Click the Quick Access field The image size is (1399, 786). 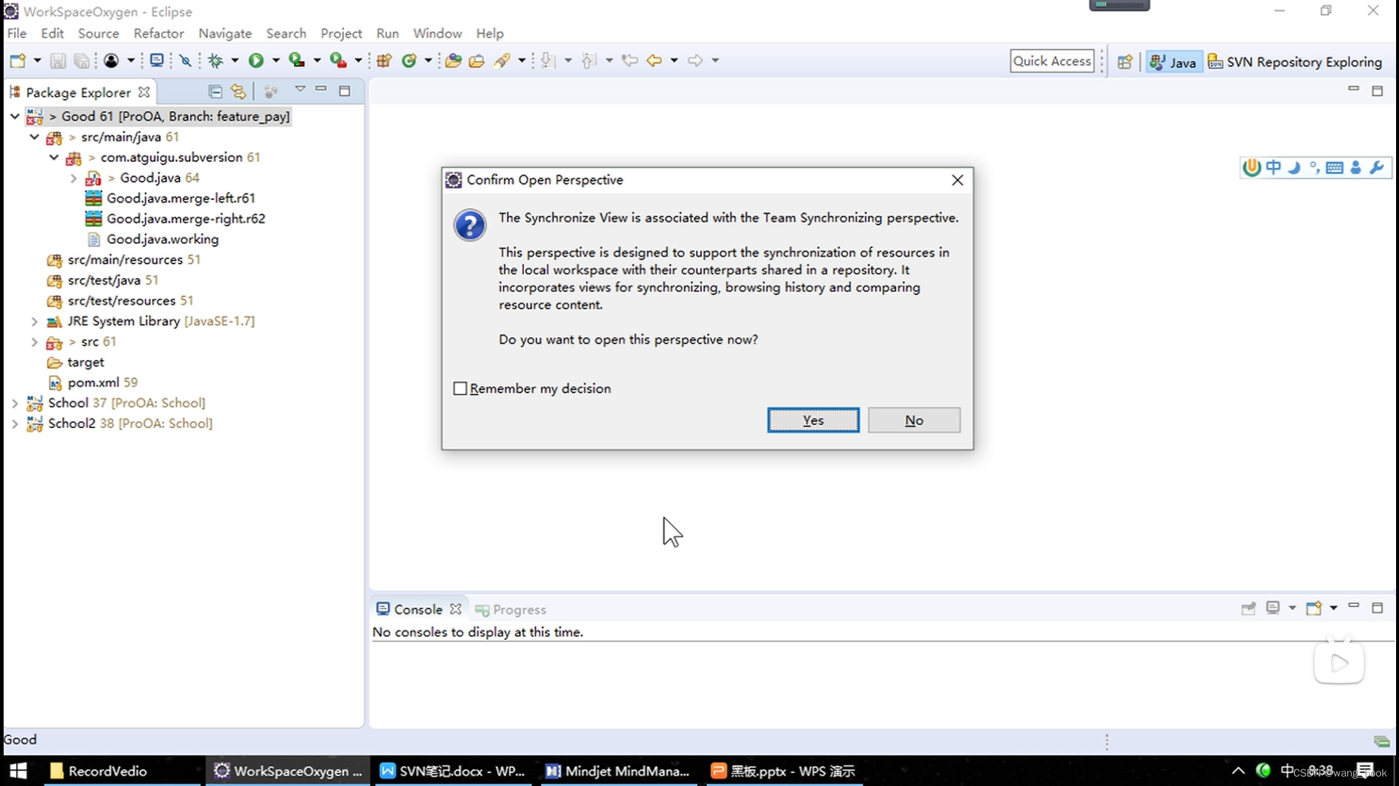coord(1052,61)
